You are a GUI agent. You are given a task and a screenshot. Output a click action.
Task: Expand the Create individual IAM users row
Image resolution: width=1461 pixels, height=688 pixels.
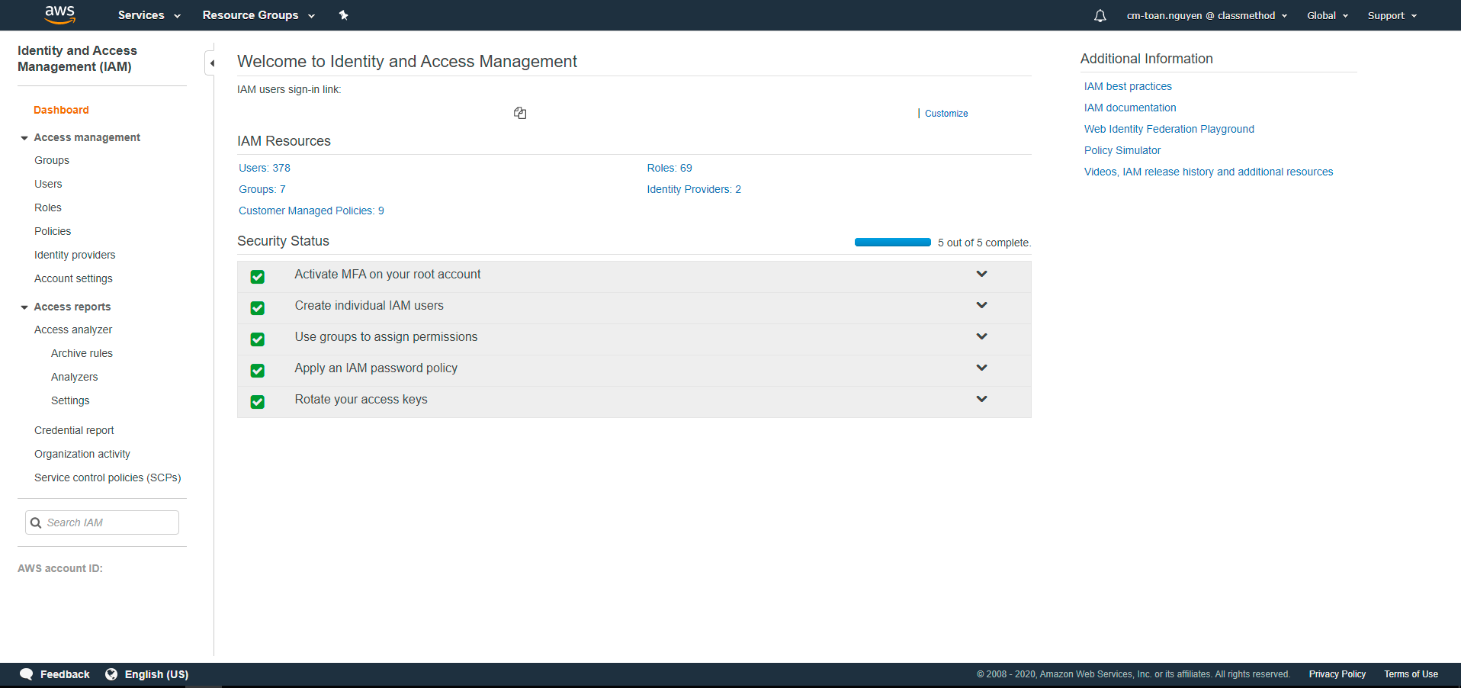[981, 305]
